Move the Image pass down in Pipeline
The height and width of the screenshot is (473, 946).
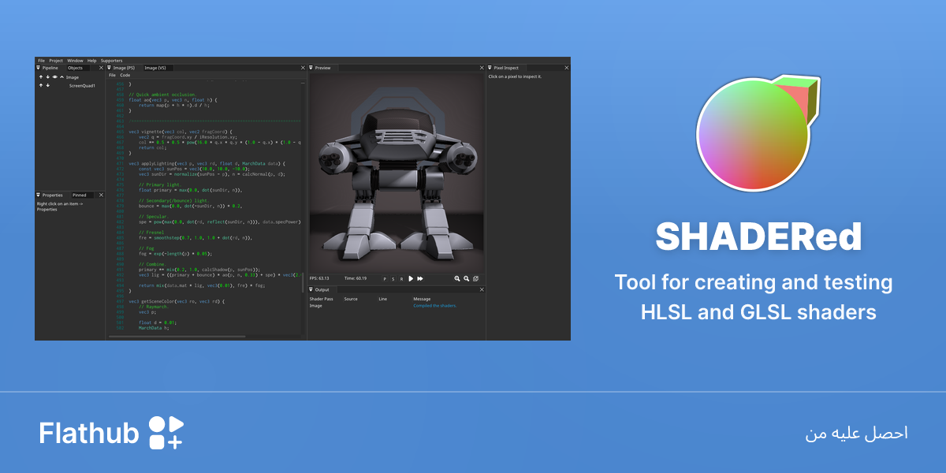48,77
